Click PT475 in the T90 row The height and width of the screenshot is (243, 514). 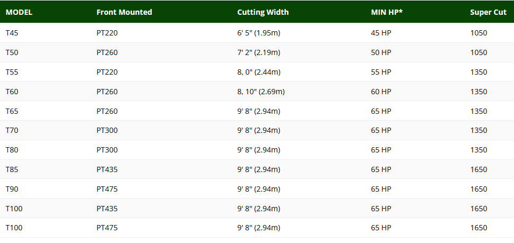click(x=107, y=189)
